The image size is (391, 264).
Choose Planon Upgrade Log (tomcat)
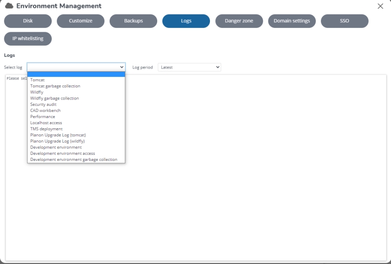tap(58, 135)
